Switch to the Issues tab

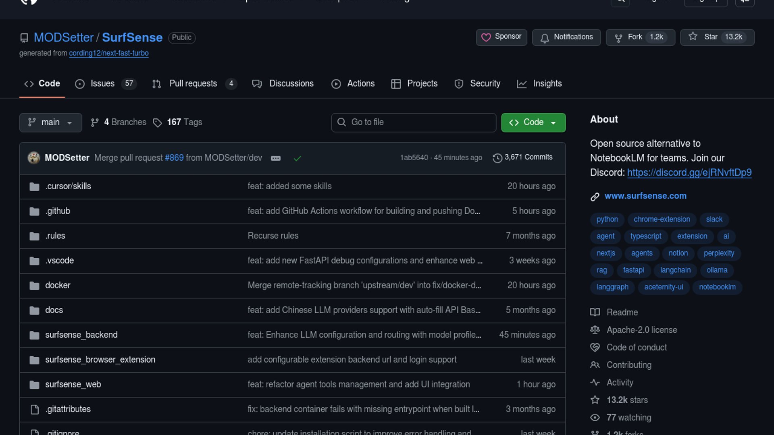click(x=102, y=84)
